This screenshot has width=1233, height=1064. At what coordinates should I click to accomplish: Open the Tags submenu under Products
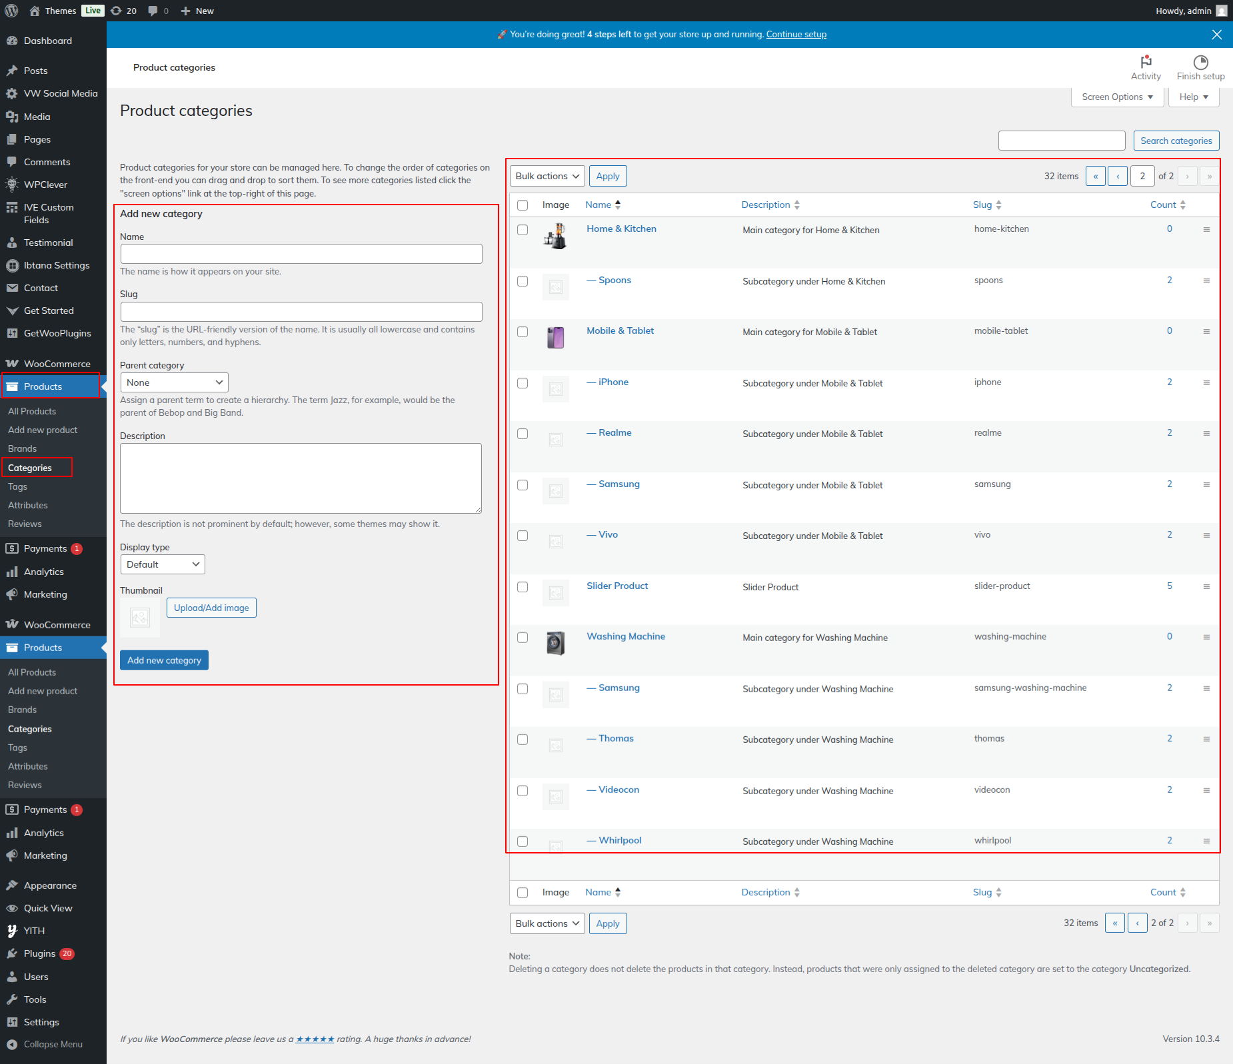17,486
